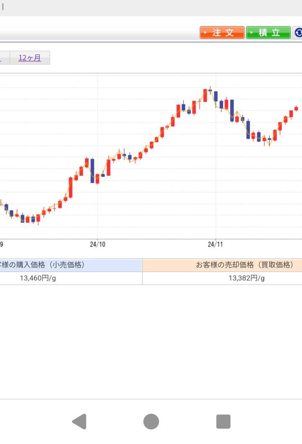Tap the tallest red candlestick at chart peak
This screenshot has width=302, height=444.
(x=205, y=95)
